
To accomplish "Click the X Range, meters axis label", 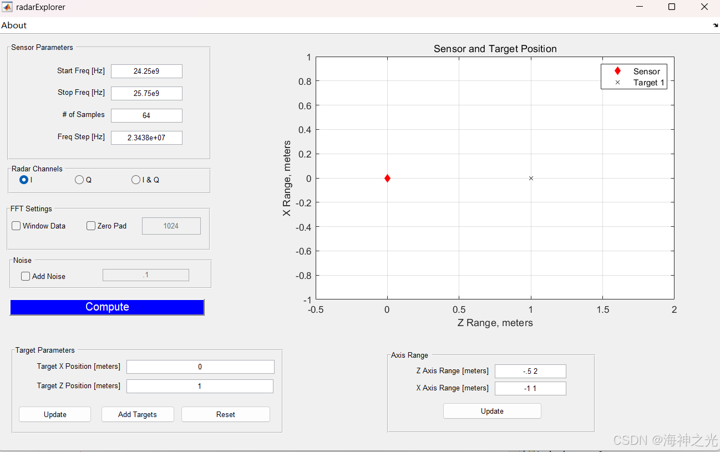I will 287,179.
